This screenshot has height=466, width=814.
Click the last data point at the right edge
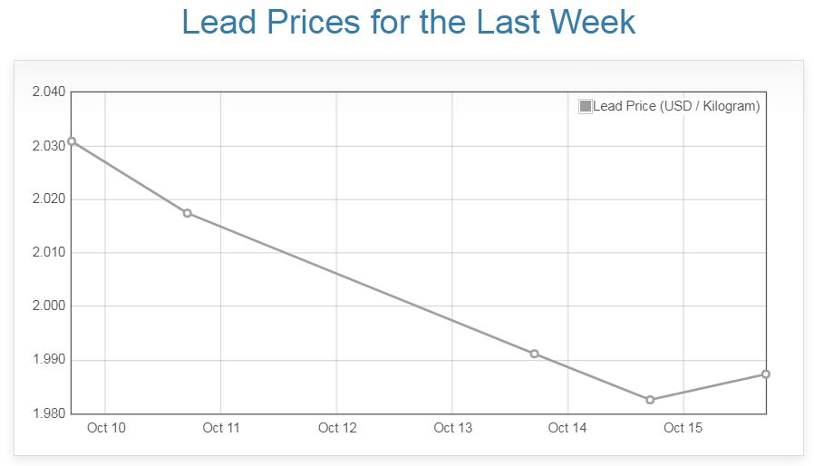pos(766,374)
